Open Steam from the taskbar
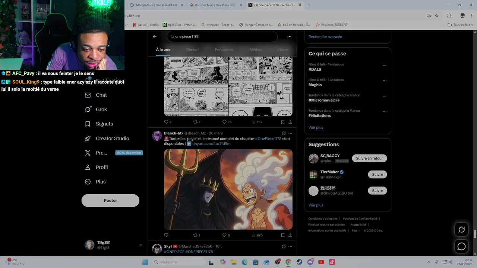The width and height of the screenshot is (477, 268). pos(299,262)
